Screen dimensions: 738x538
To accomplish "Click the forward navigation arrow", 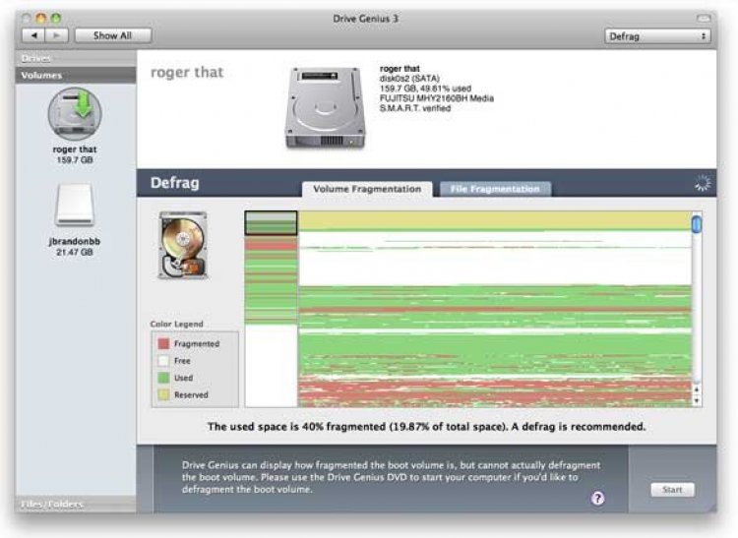I will tap(57, 35).
